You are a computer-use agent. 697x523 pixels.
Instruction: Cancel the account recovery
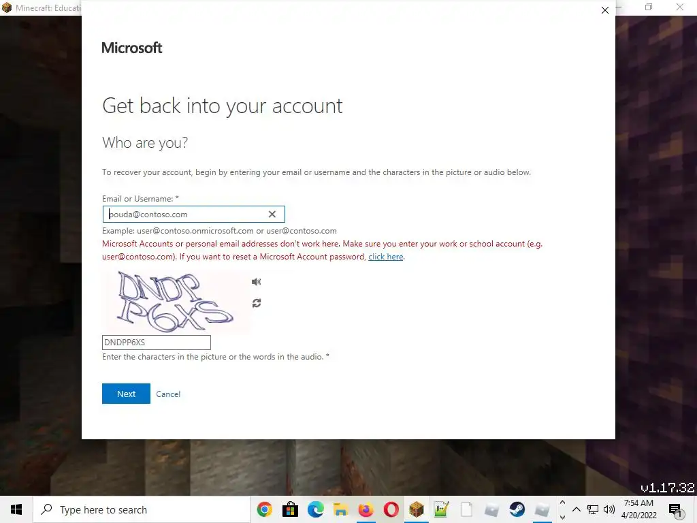(168, 394)
